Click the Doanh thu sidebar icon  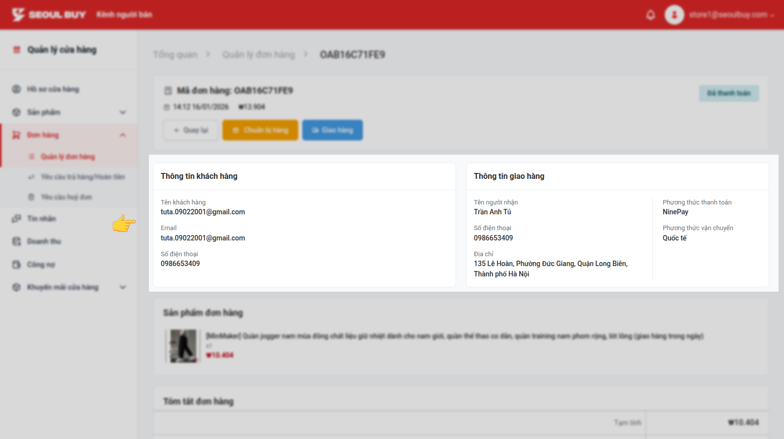pos(16,241)
